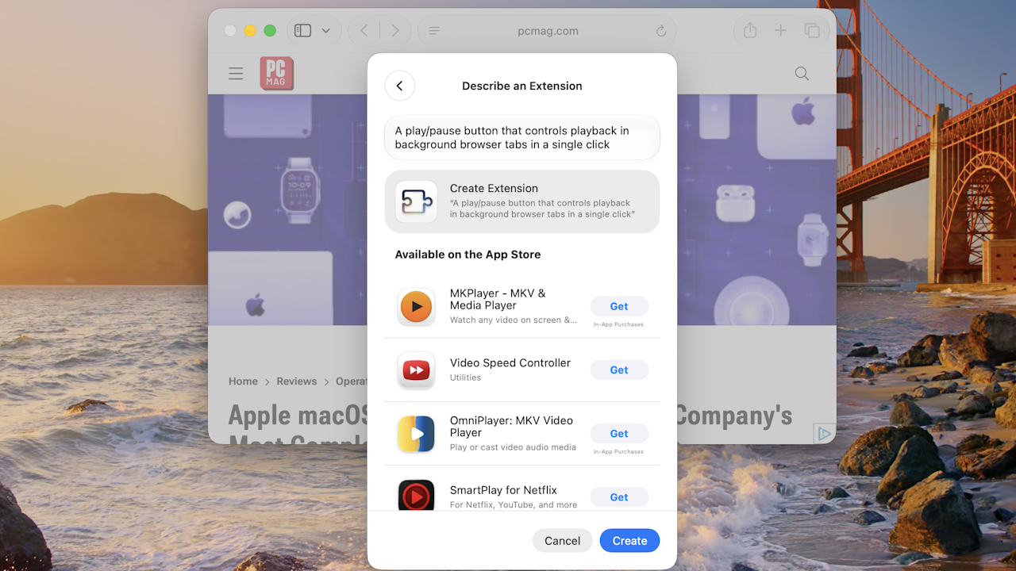Click 'Available on the App Store' heading

coord(468,255)
